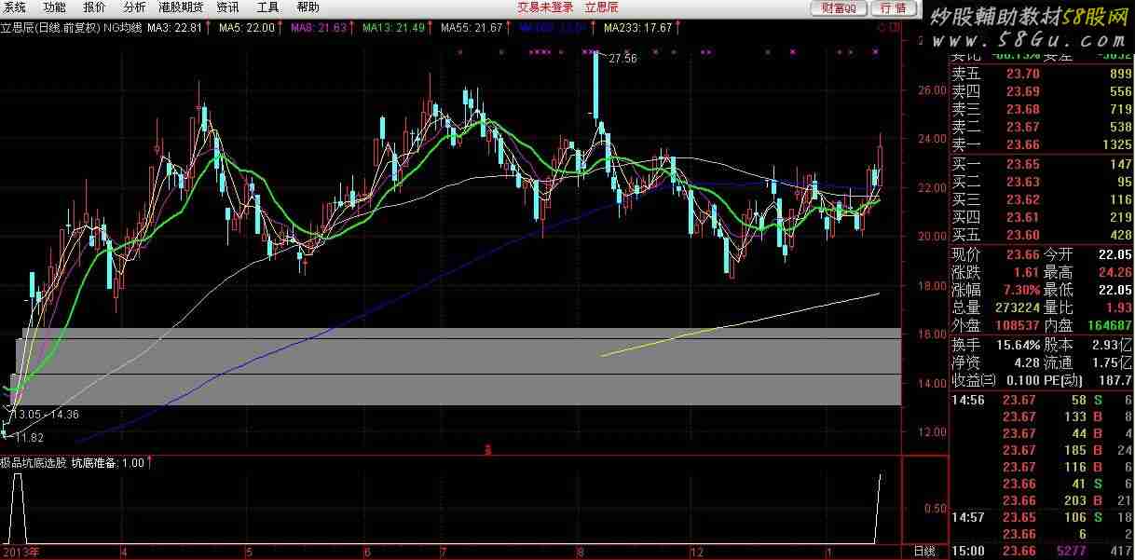Select the 买二 row at 23.63
The height and width of the screenshot is (560, 1135).
[1042, 182]
